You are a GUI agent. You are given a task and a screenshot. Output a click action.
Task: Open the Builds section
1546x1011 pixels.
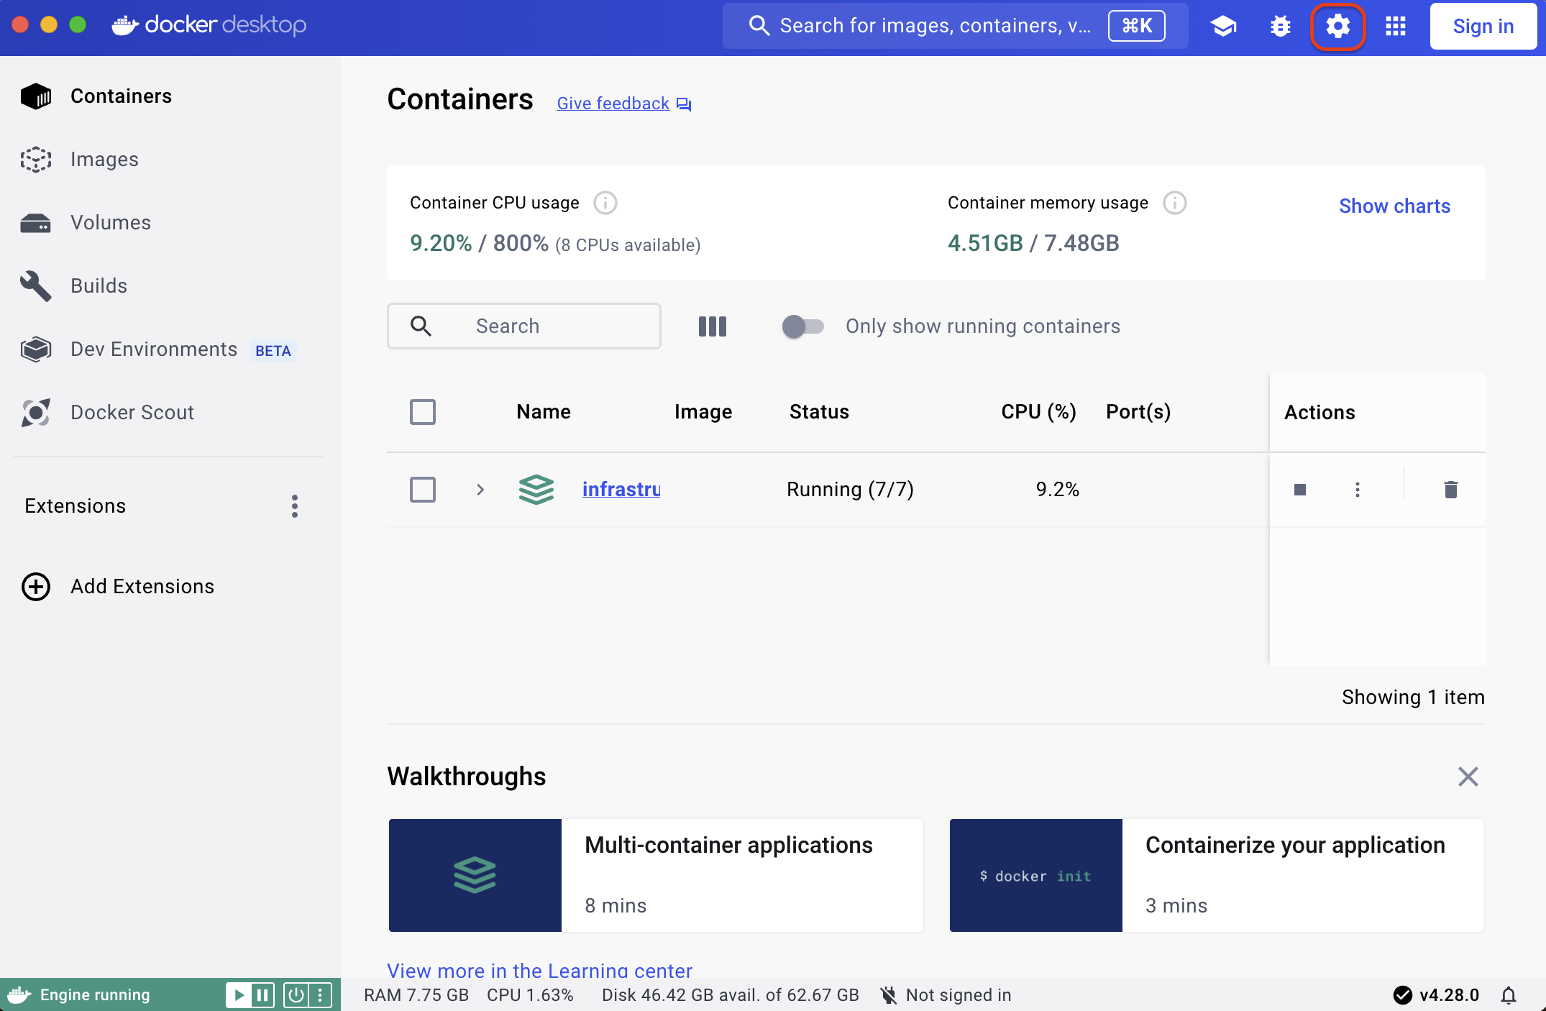[99, 285]
